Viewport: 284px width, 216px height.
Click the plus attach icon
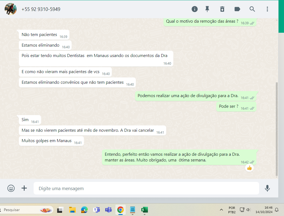(24, 188)
